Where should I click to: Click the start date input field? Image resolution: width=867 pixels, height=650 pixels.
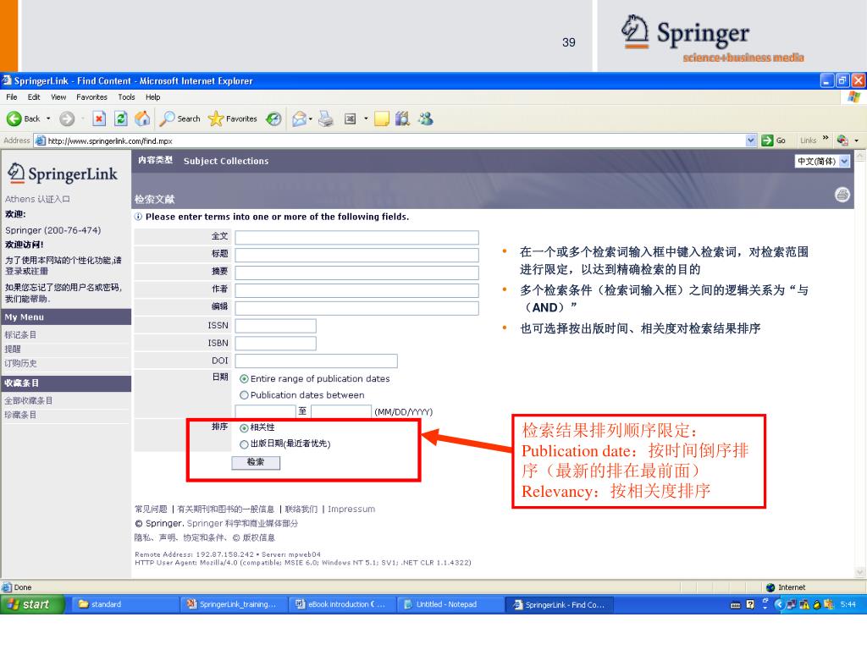click(x=265, y=412)
